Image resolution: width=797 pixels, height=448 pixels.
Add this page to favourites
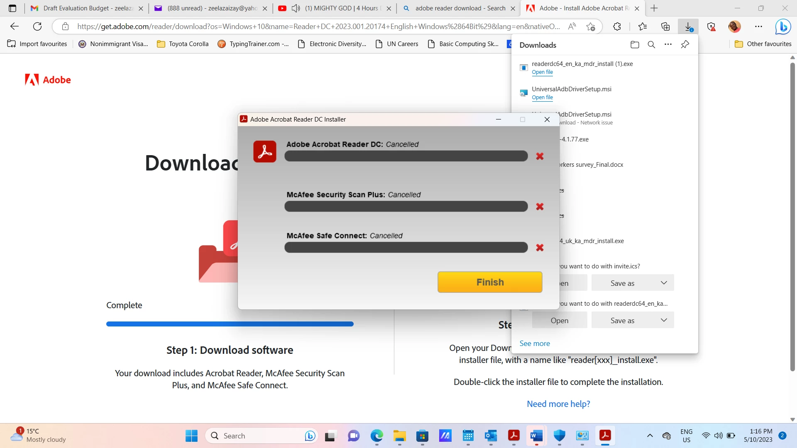coord(591,27)
